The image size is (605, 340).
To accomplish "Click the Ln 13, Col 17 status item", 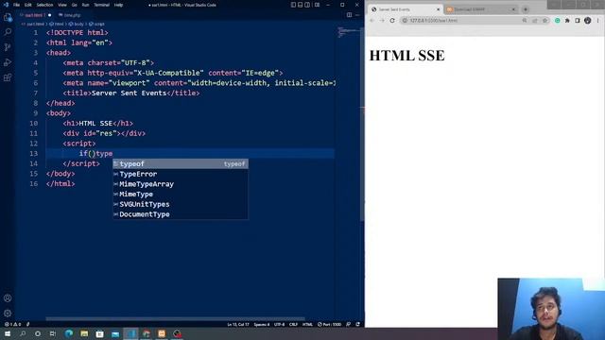I will [x=238, y=324].
